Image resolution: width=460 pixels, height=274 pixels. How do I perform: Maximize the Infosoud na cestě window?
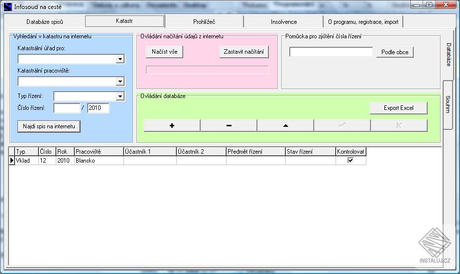[429, 4]
